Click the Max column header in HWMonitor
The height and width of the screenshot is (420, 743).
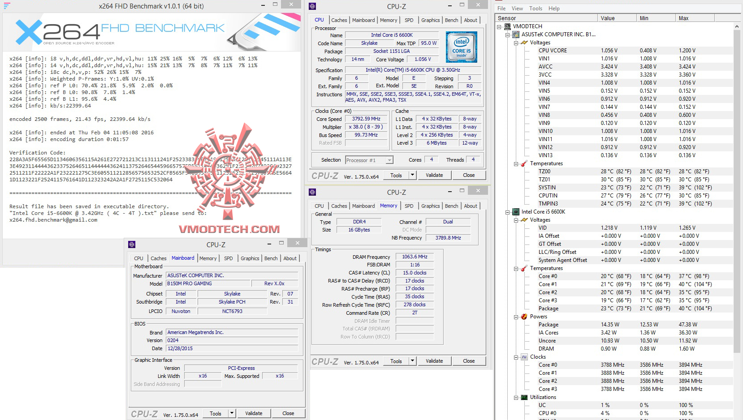coord(695,18)
